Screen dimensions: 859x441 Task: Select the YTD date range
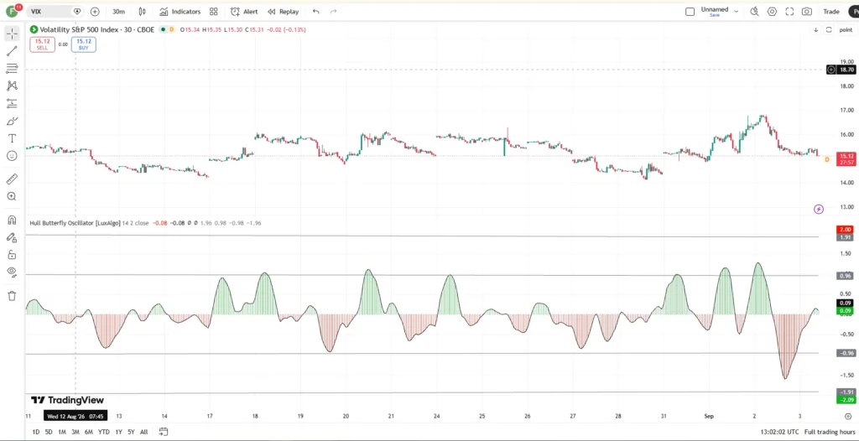point(103,432)
